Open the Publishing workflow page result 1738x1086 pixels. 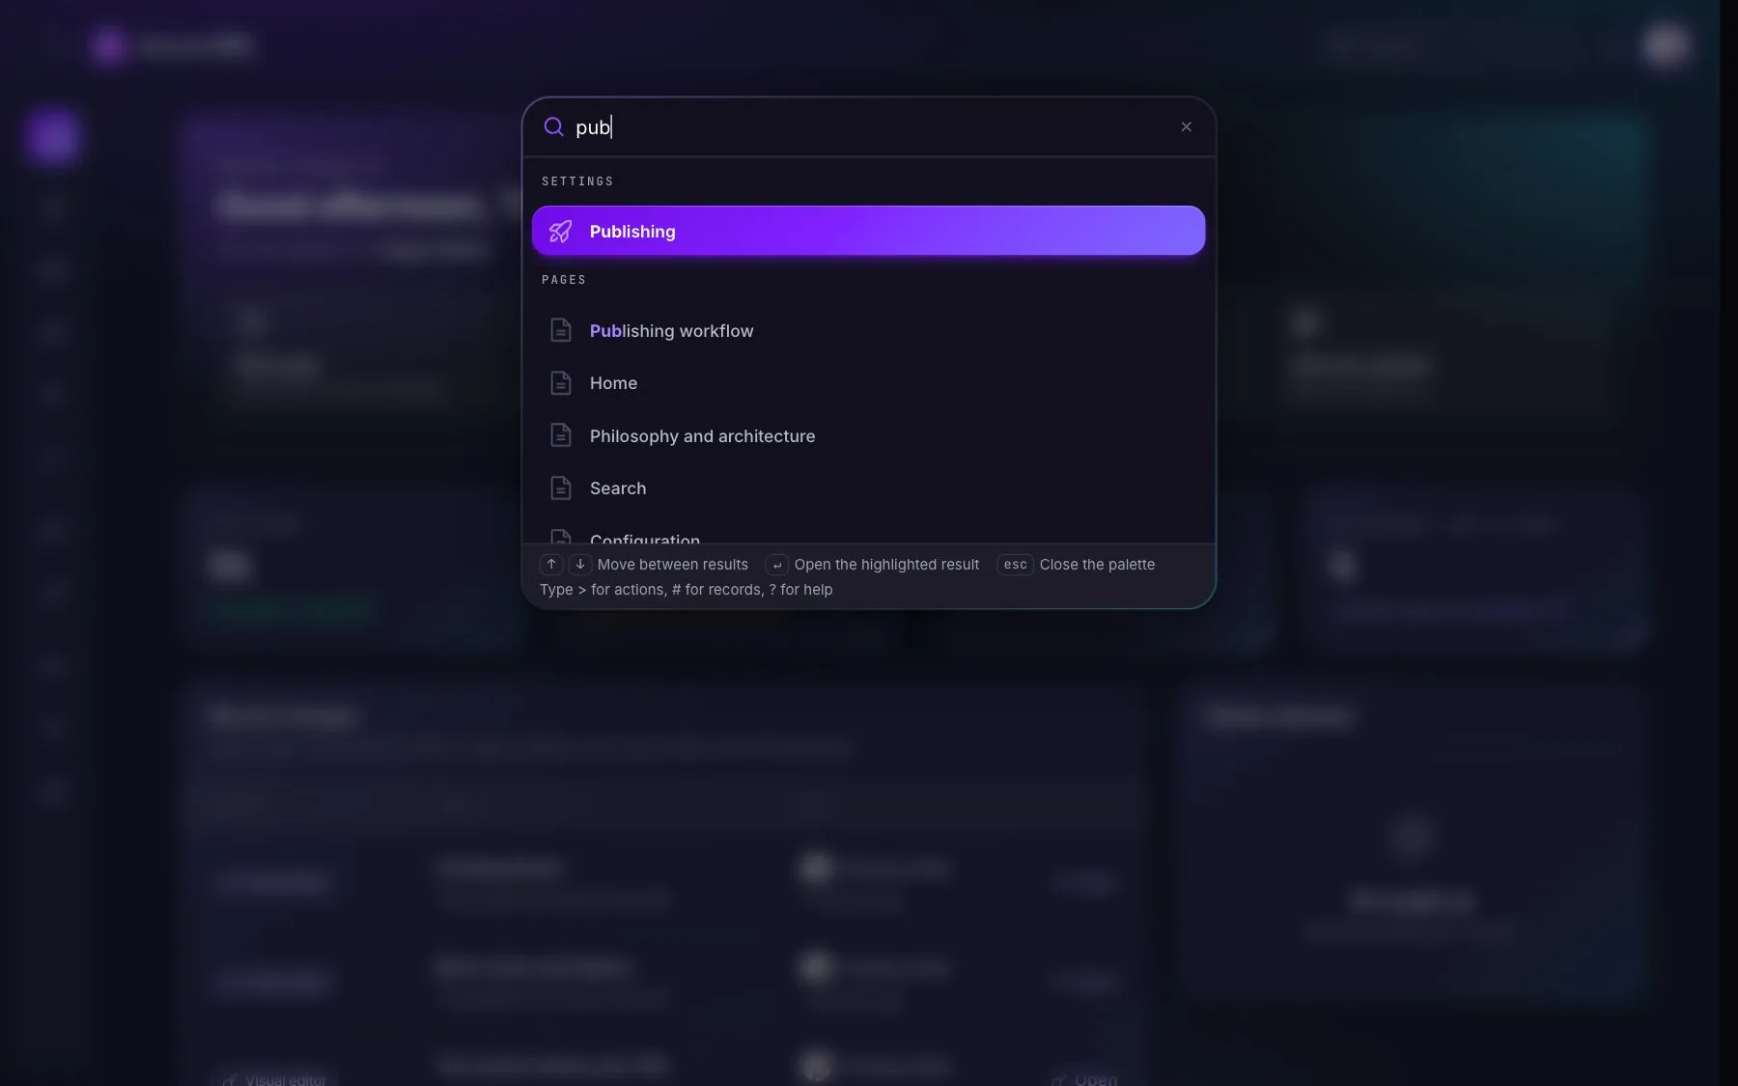pyautogui.click(x=868, y=330)
